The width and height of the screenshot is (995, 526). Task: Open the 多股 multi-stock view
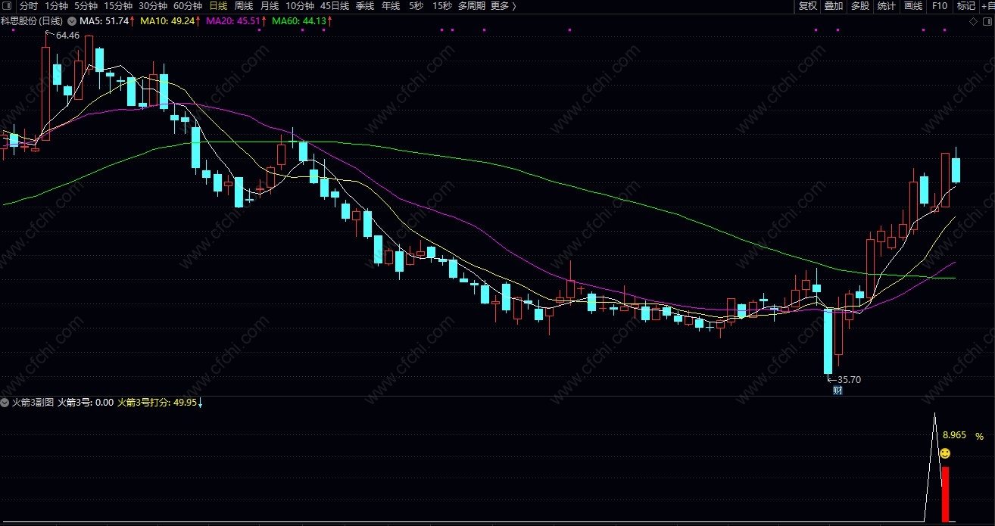860,6
